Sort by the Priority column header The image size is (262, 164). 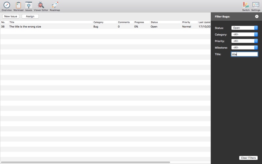[x=189, y=22]
